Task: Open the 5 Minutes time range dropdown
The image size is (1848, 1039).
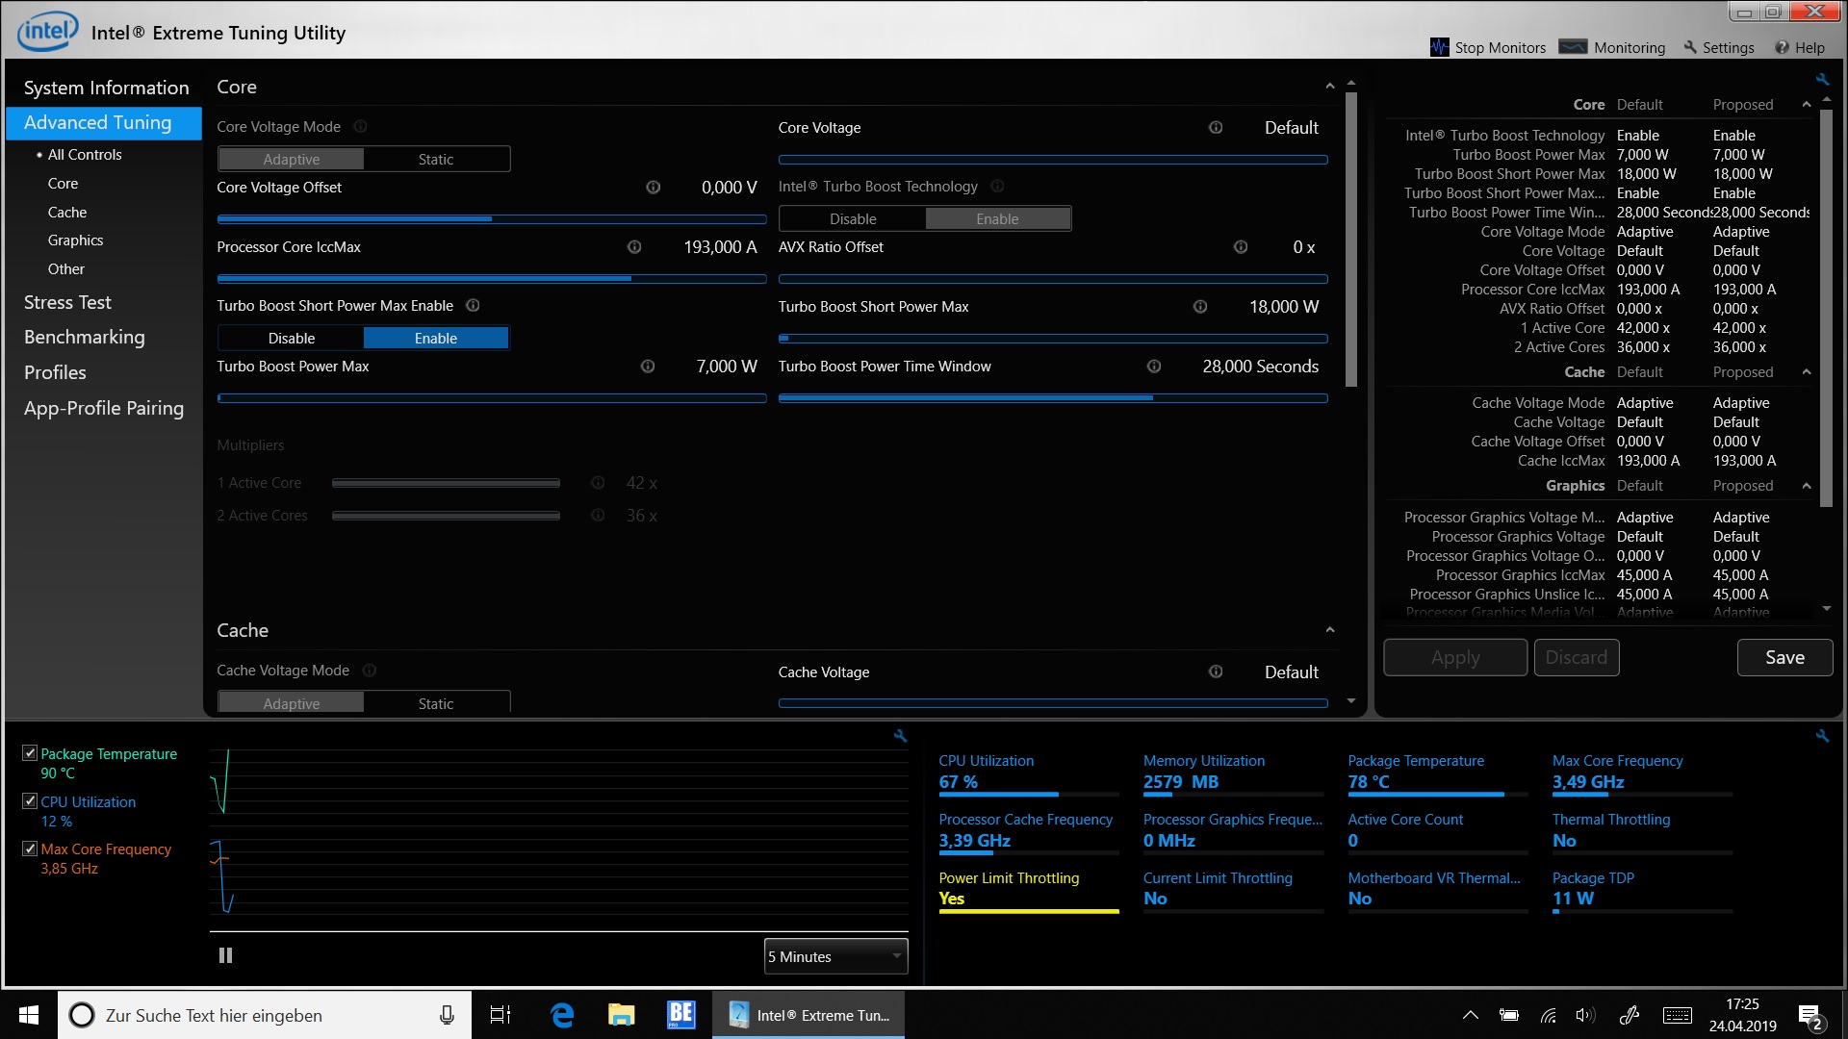Action: coord(835,956)
